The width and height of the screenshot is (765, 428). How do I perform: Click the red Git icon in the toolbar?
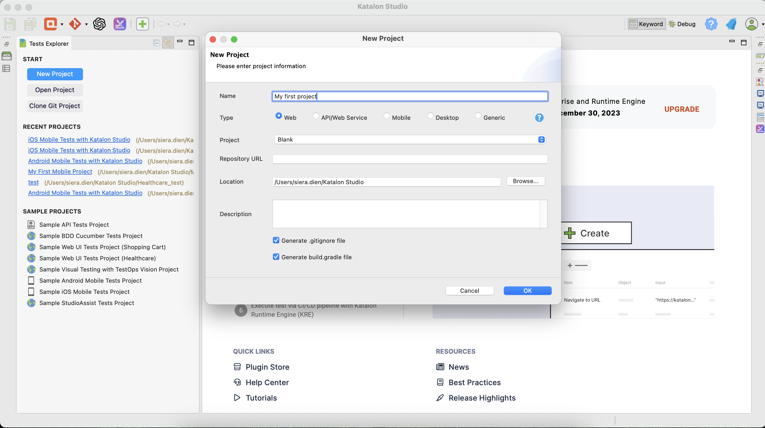[75, 24]
